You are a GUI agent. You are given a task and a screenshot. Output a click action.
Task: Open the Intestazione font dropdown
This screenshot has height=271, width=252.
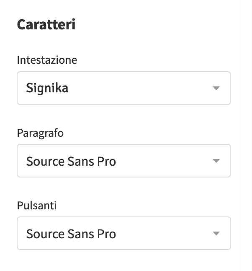coord(123,88)
